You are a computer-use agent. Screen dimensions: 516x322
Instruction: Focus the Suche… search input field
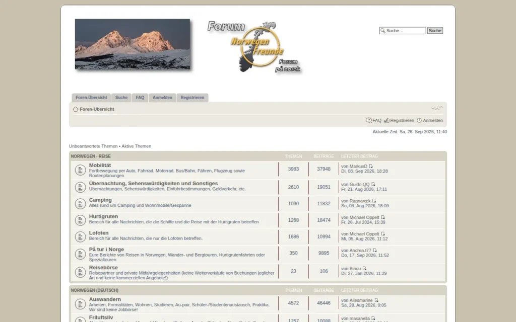pos(403,31)
